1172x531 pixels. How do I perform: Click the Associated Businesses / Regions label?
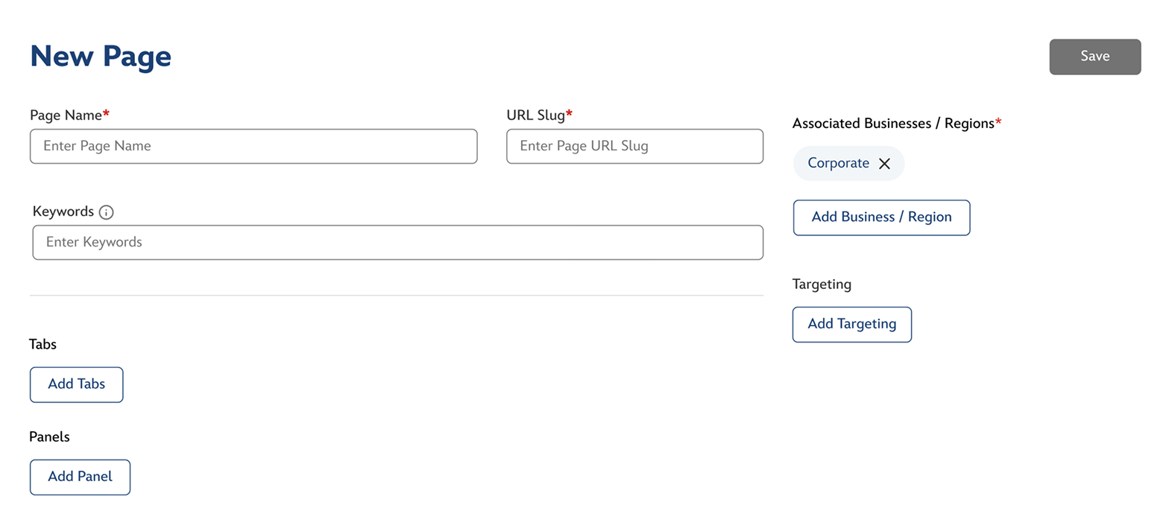[893, 124]
